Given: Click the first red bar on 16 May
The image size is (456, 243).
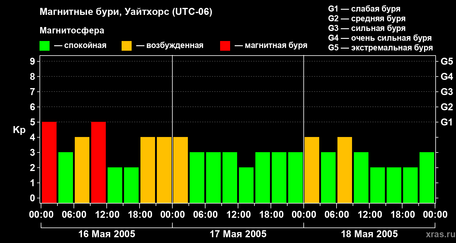Looking at the screenshot, I should click(x=49, y=162).
